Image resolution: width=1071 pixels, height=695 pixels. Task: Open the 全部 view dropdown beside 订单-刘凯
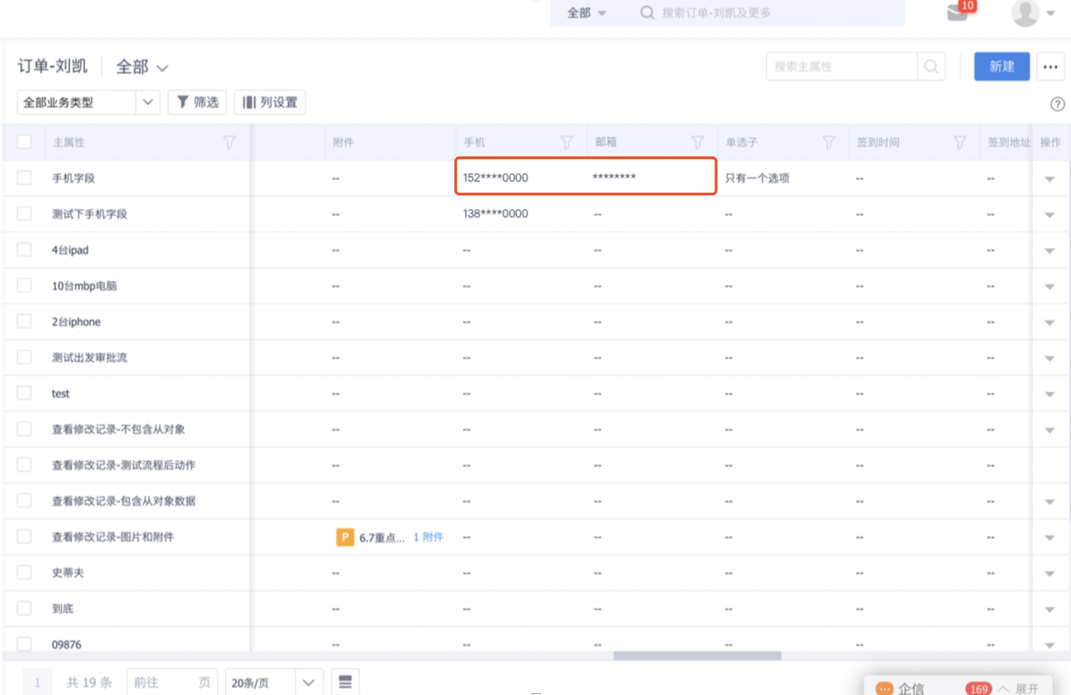pos(142,67)
